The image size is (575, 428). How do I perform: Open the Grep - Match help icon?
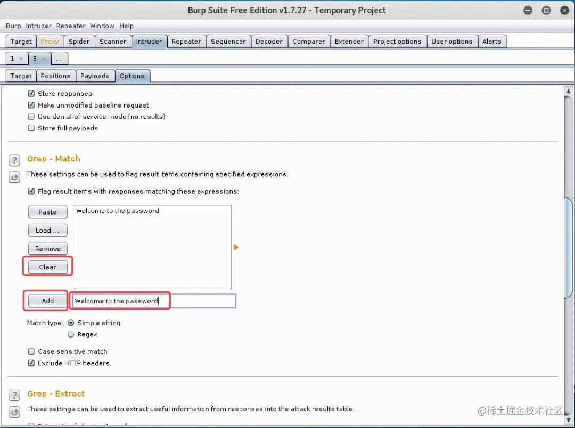click(14, 160)
